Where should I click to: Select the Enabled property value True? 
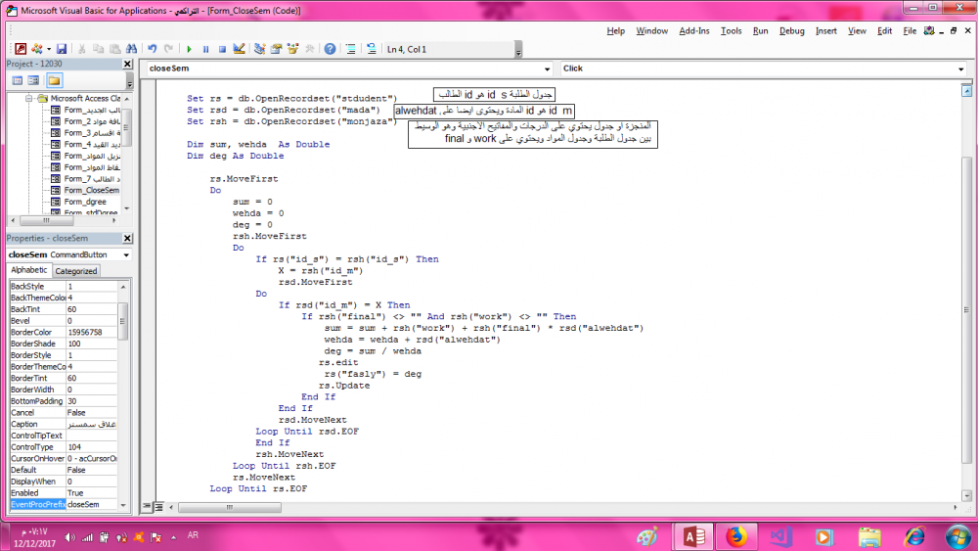click(91, 493)
